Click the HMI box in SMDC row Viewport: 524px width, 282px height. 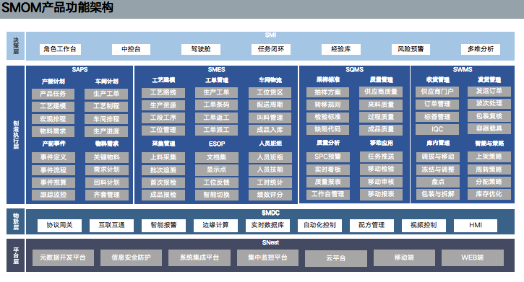click(x=476, y=225)
